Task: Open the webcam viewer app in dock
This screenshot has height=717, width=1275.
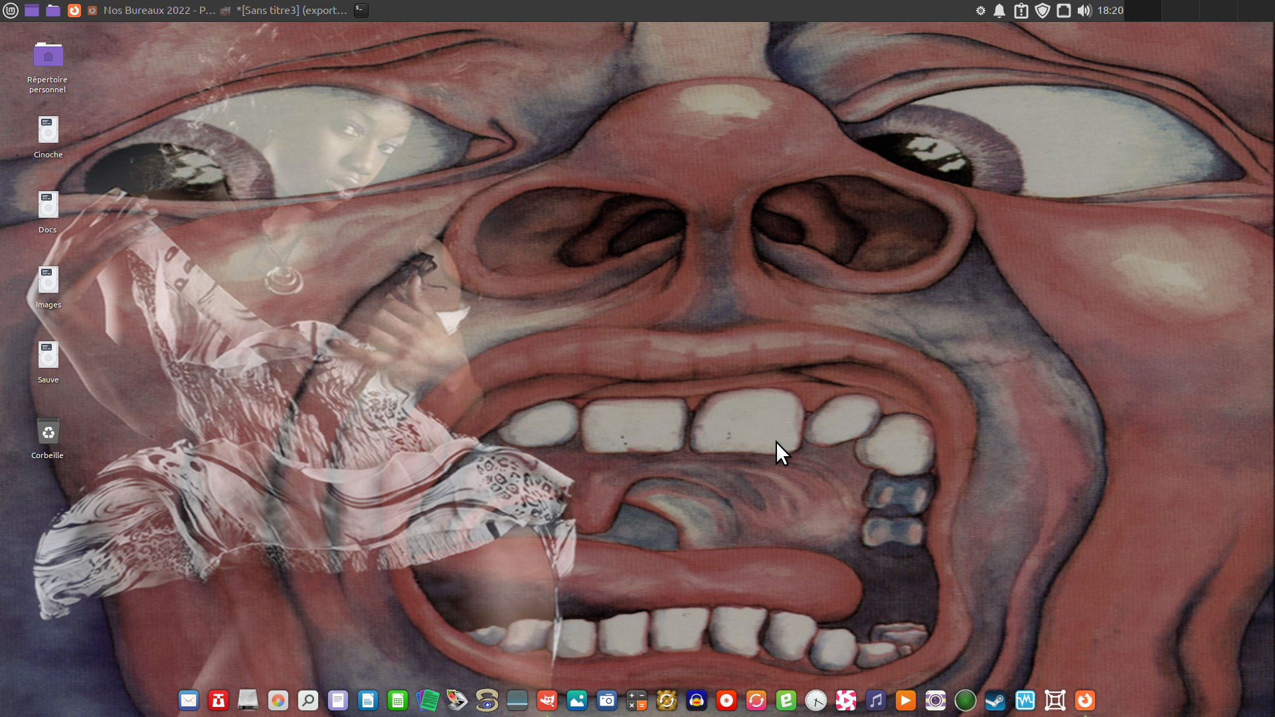Action: (x=487, y=700)
